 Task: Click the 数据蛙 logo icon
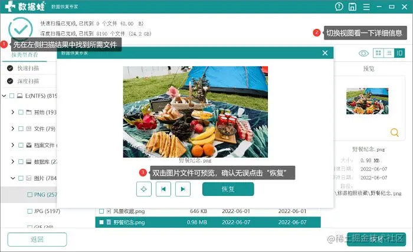coord(11,6)
